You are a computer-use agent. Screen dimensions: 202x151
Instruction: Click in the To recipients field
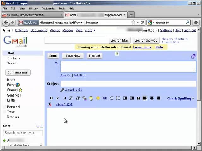pos(128,67)
